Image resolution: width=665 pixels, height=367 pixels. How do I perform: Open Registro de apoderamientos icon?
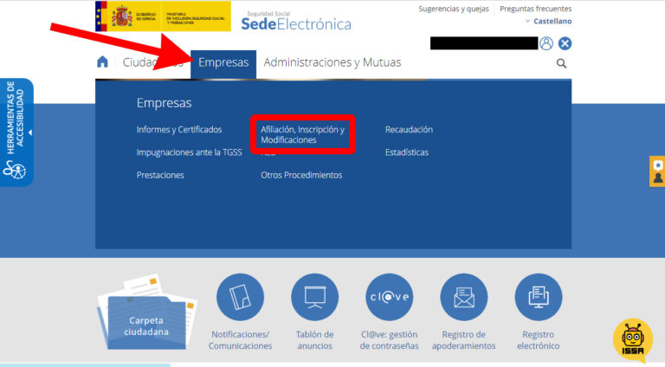[x=464, y=298]
